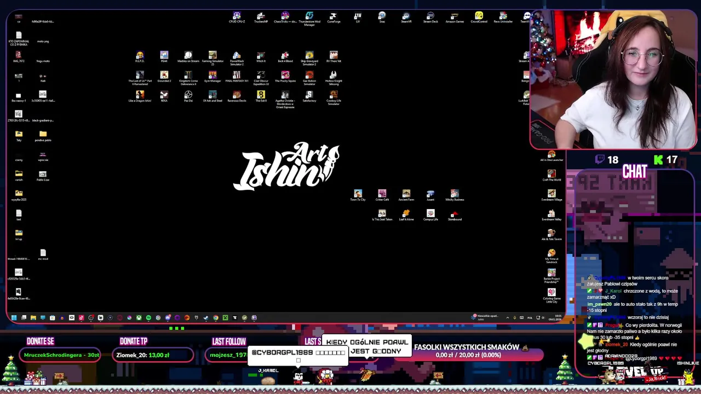701x394 pixels.
Task: Open Kingdom Come Deliverance II shortcut
Action: click(x=188, y=78)
